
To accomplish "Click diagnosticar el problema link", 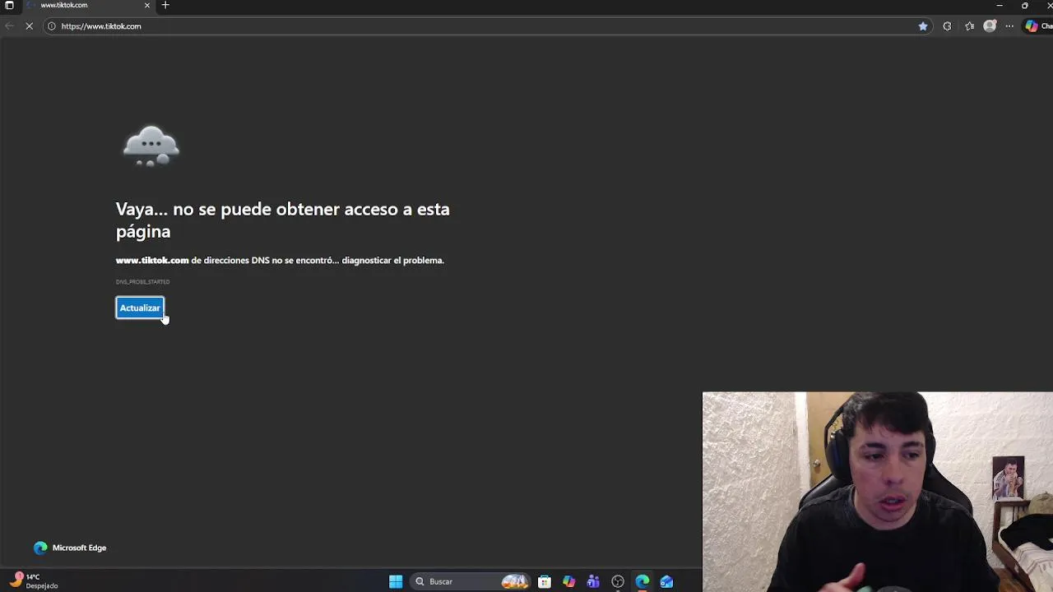I will point(392,260).
